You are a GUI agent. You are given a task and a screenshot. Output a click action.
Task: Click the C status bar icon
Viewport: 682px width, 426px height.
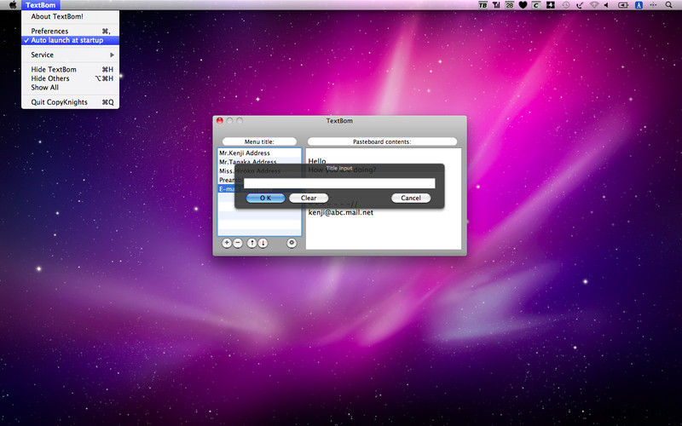pyautogui.click(x=536, y=5)
